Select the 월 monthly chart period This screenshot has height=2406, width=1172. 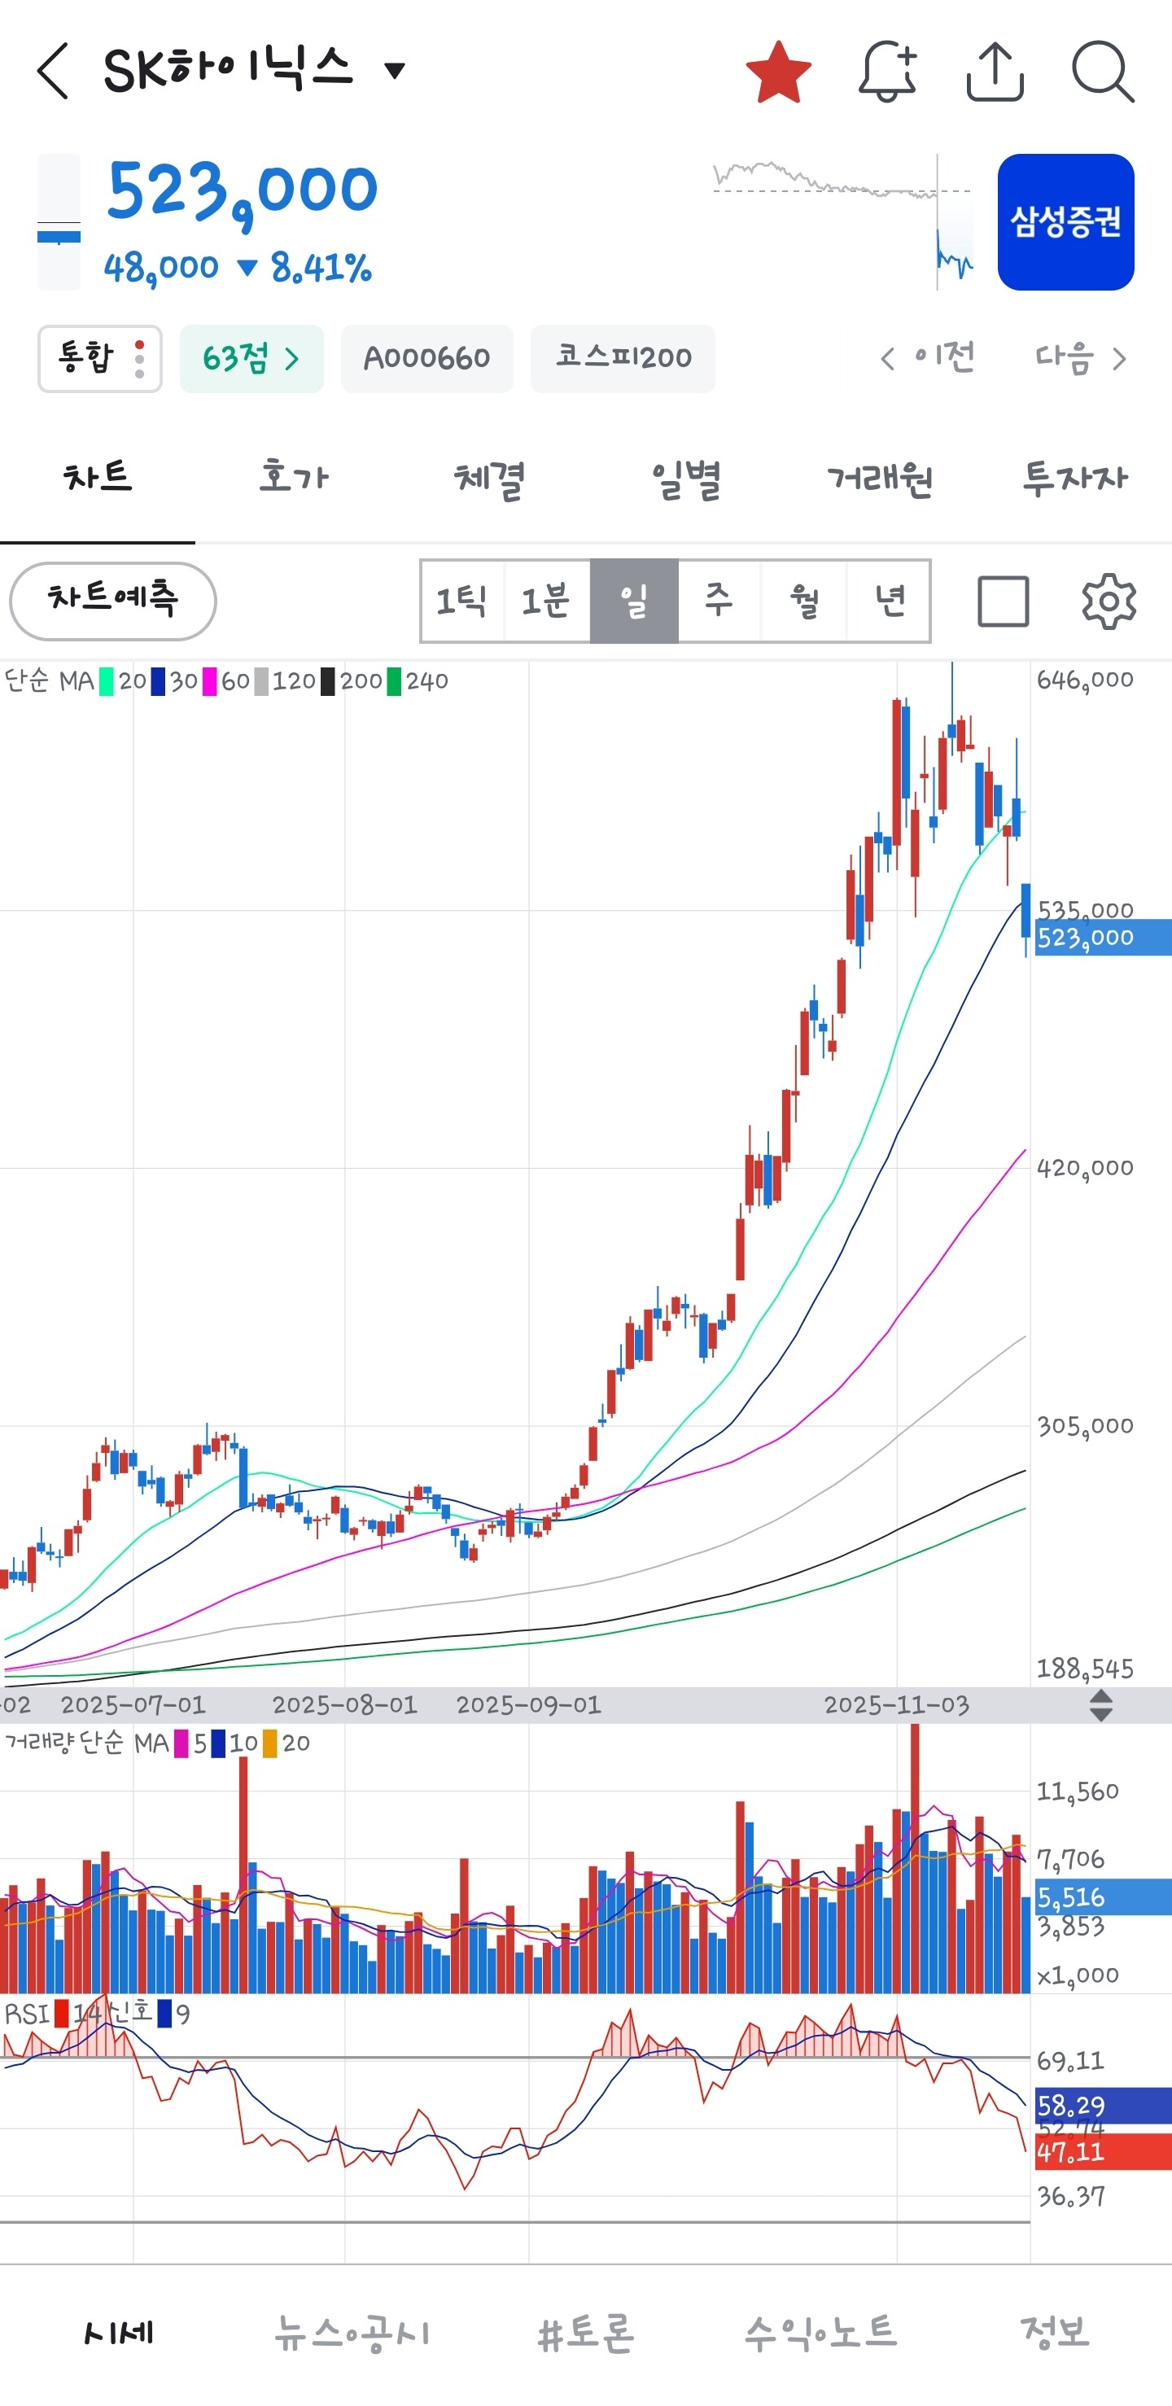tap(804, 601)
